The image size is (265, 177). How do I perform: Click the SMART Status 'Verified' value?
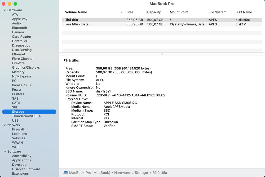pos(109,126)
